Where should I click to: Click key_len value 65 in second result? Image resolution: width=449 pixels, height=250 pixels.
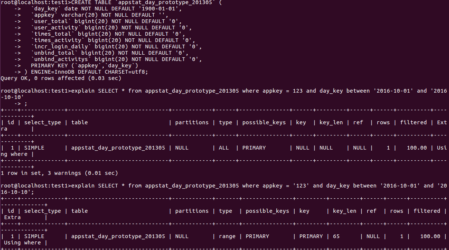click(x=336, y=236)
